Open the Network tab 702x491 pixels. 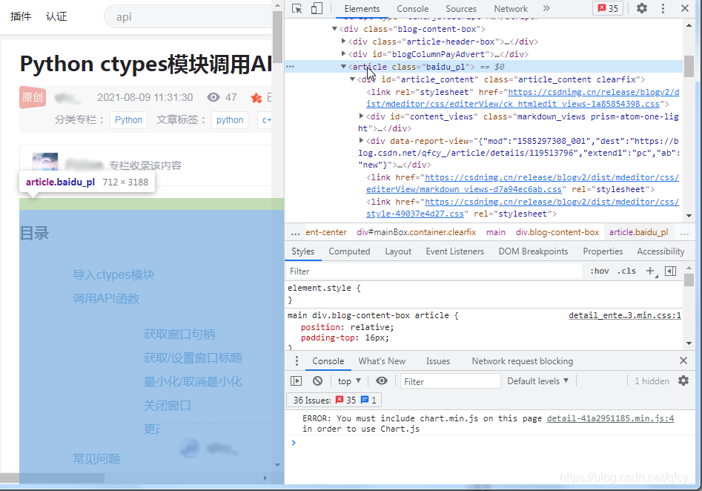[x=511, y=8]
